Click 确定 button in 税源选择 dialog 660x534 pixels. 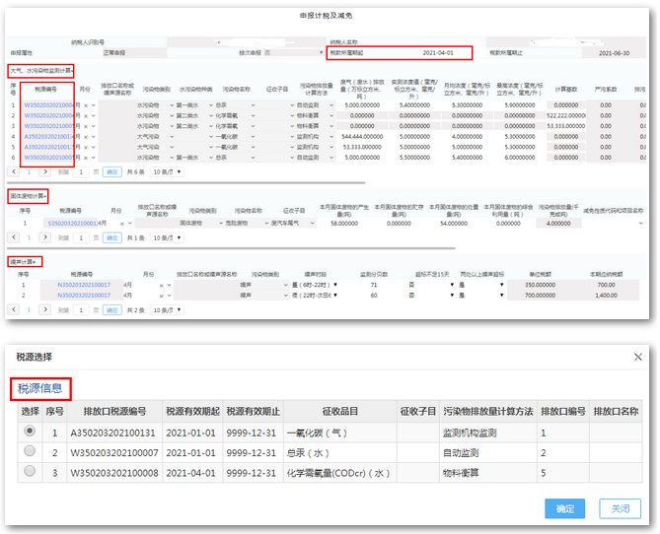[x=565, y=508]
